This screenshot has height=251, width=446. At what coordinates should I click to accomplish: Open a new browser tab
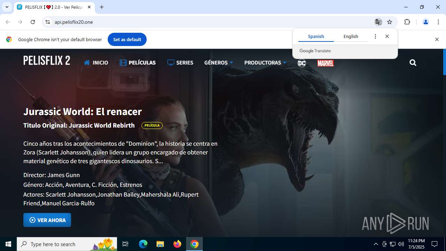(102, 7)
